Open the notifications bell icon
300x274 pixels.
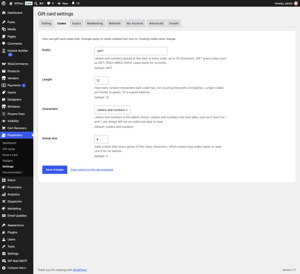pos(73,3)
